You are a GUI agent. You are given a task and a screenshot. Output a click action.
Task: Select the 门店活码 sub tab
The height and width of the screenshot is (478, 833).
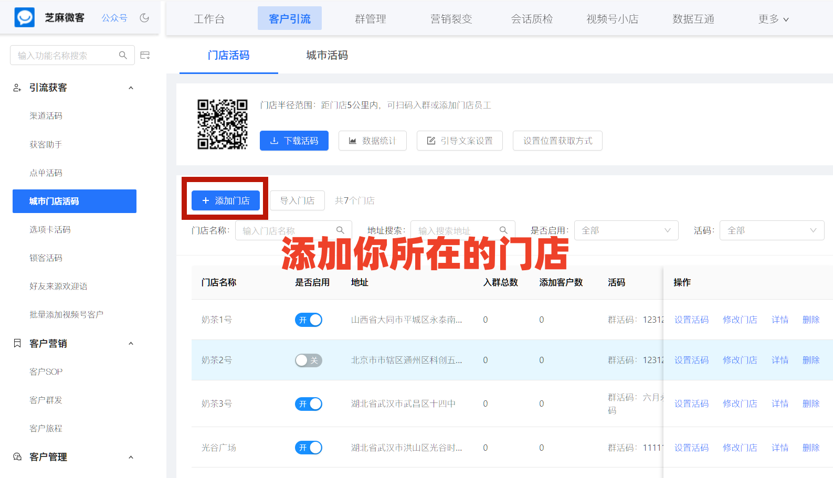click(x=229, y=55)
